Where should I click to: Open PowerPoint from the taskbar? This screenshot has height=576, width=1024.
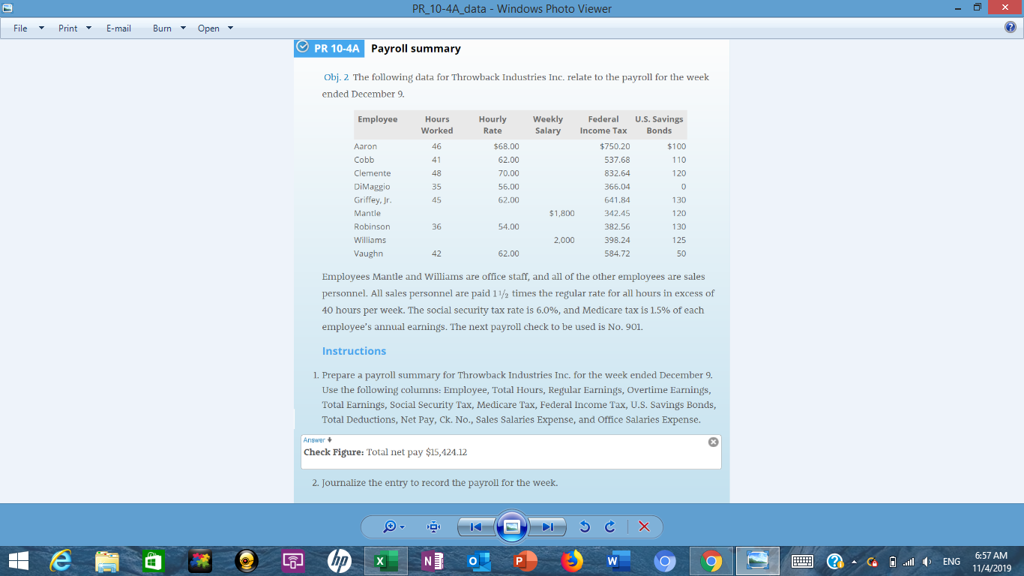(x=524, y=561)
